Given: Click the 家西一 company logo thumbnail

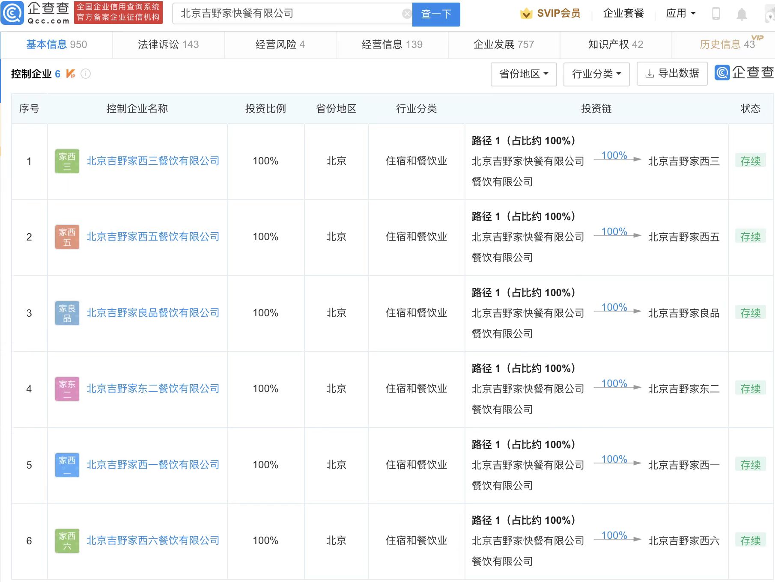Looking at the screenshot, I should pos(67,465).
